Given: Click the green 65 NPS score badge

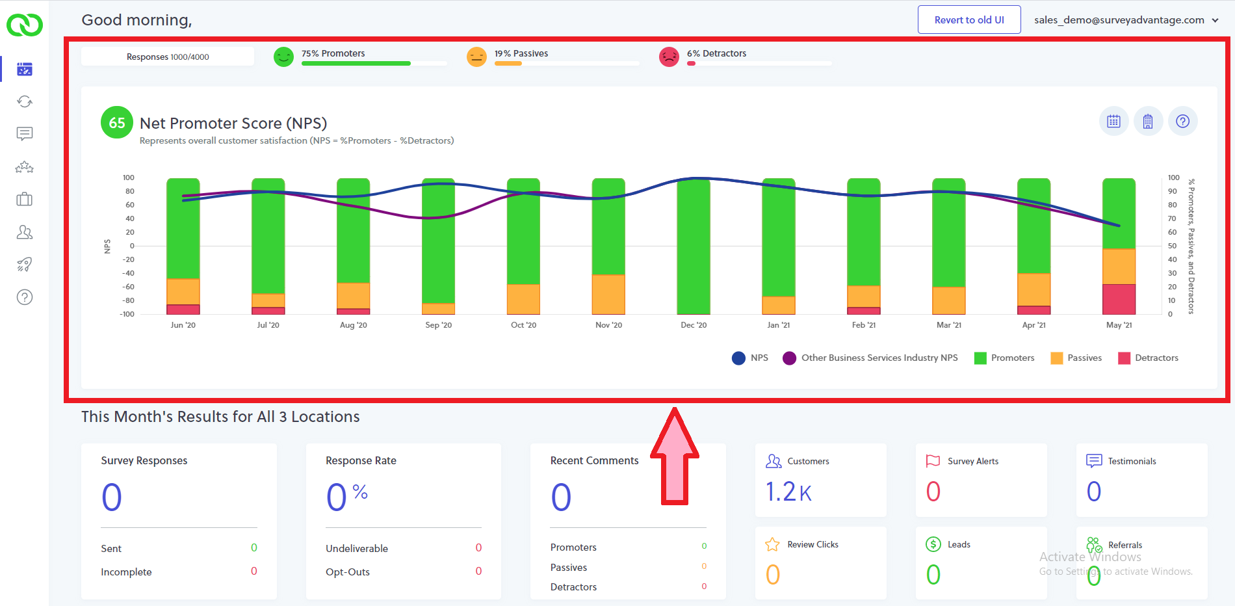Looking at the screenshot, I should tap(117, 123).
